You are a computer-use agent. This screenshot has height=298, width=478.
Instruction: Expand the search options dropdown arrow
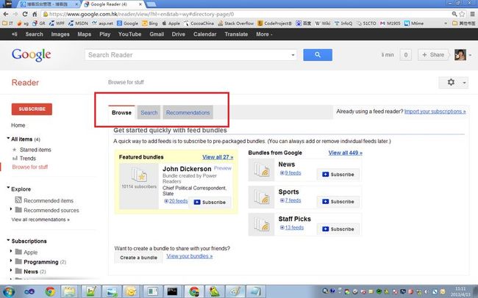click(x=293, y=55)
